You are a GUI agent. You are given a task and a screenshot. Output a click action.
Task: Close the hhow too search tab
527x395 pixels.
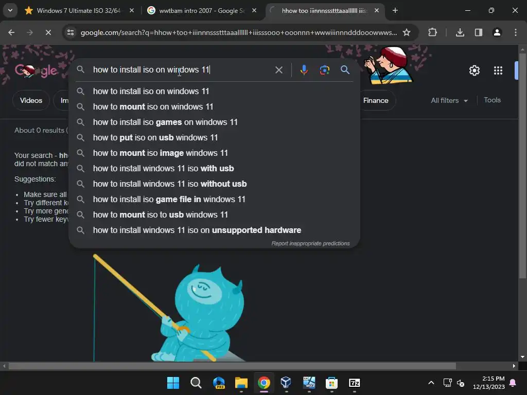click(x=377, y=10)
